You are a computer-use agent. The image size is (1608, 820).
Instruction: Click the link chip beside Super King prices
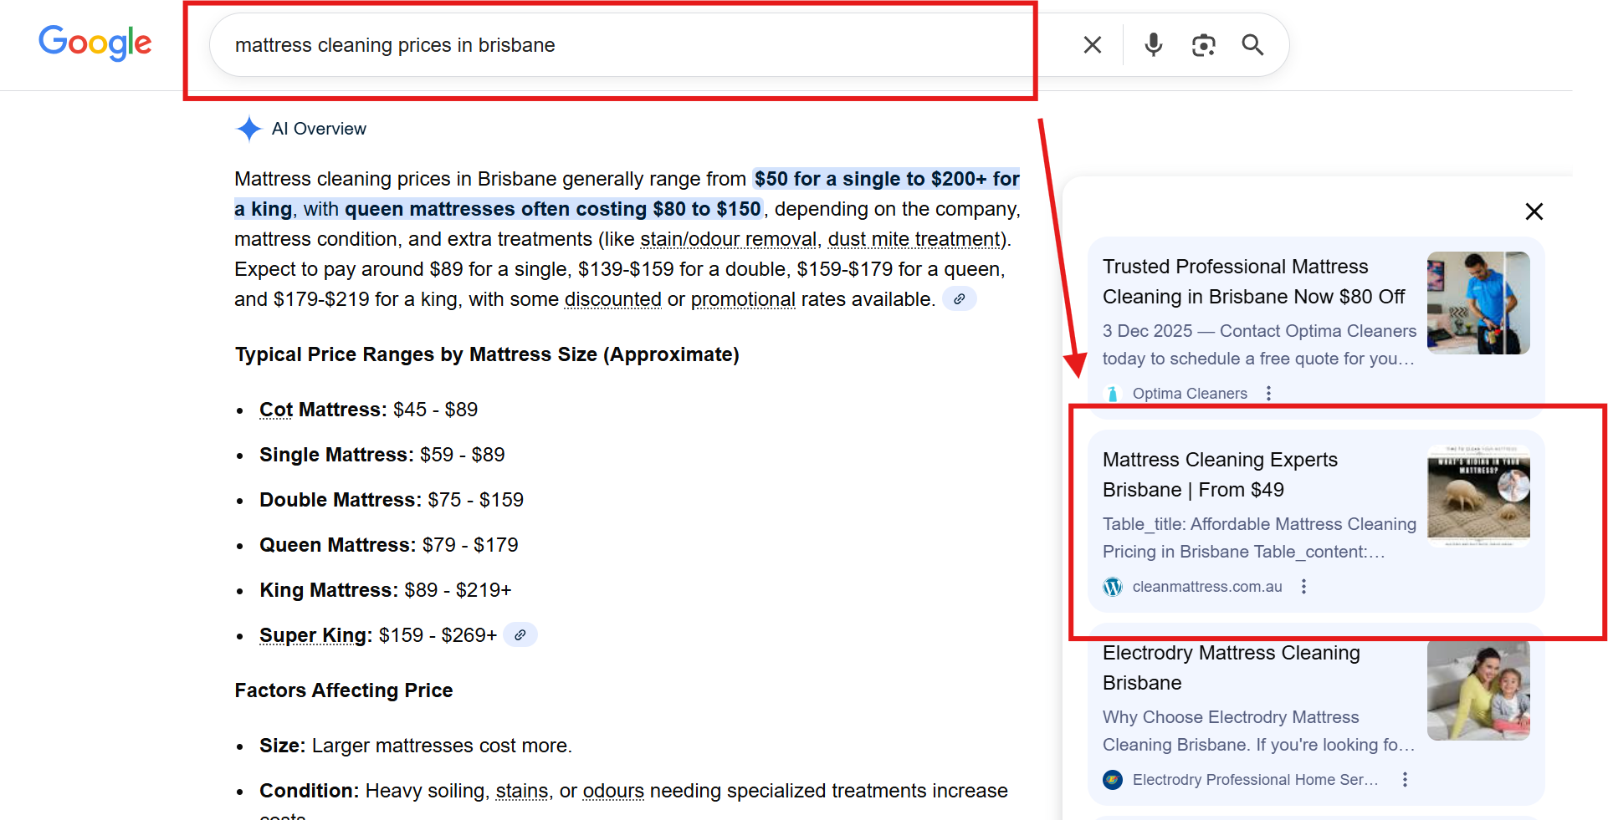pyautogui.click(x=520, y=634)
